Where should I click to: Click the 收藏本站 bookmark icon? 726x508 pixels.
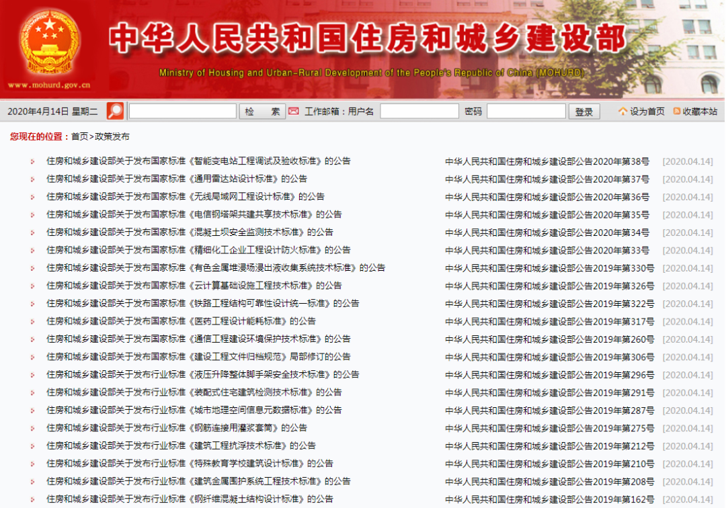(676, 112)
